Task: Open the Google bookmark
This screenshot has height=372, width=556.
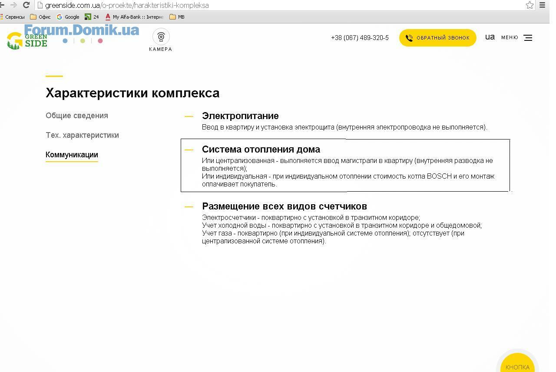Action: click(x=68, y=17)
